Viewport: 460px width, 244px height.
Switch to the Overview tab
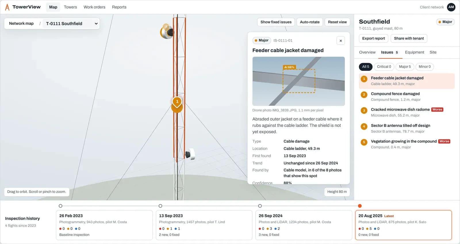[367, 52]
